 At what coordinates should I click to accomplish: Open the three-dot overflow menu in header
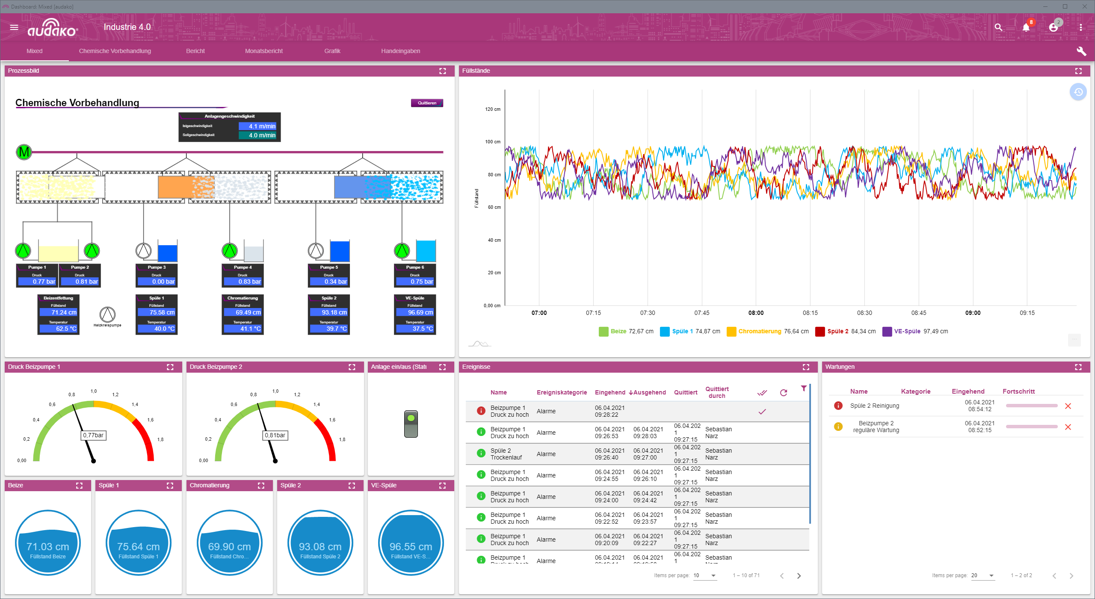1080,27
